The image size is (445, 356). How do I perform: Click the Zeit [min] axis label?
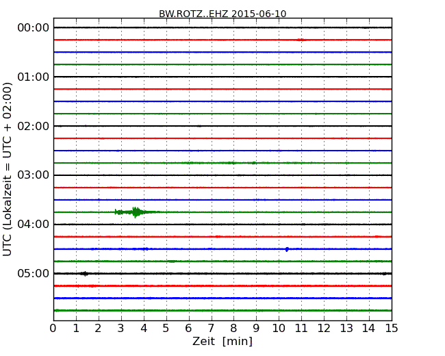pos(222,342)
